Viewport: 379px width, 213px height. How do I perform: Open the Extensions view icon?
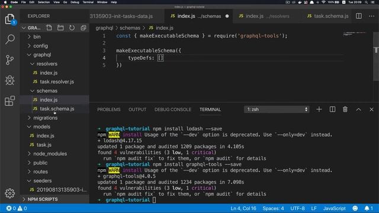pyautogui.click(x=10, y=101)
